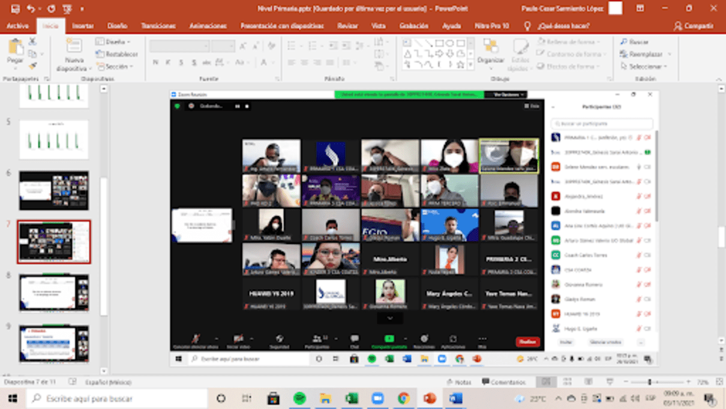Decrease the list indent level

click(333, 46)
